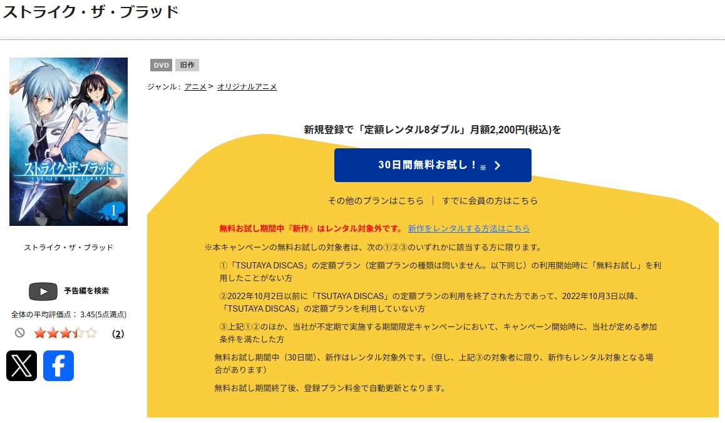Screen dimensions: 725x423
Task: Click the DVD badge
Action: click(161, 65)
